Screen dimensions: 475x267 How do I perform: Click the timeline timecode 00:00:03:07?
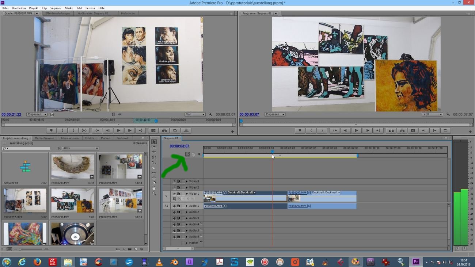(179, 146)
